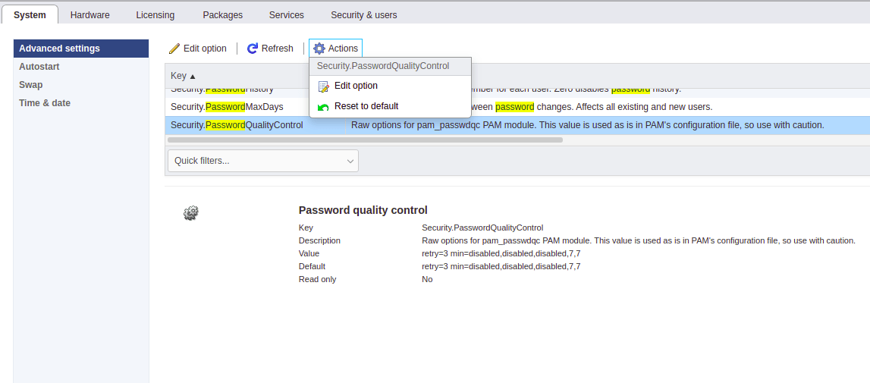Viewport: 870px width, 383px height.
Task: Switch to the Hardware tab
Action: tap(90, 14)
